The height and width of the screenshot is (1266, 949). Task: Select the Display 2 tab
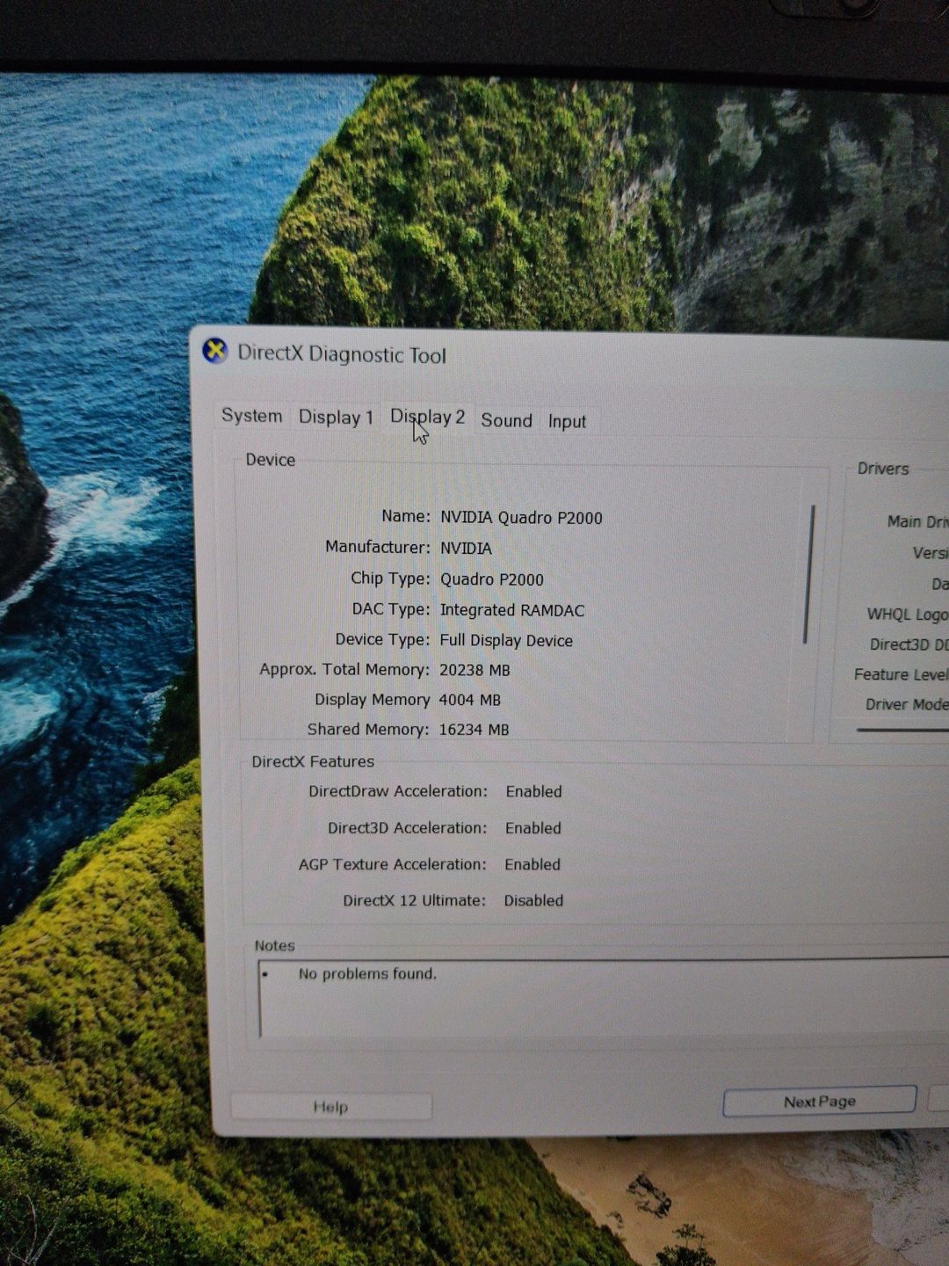(x=428, y=418)
